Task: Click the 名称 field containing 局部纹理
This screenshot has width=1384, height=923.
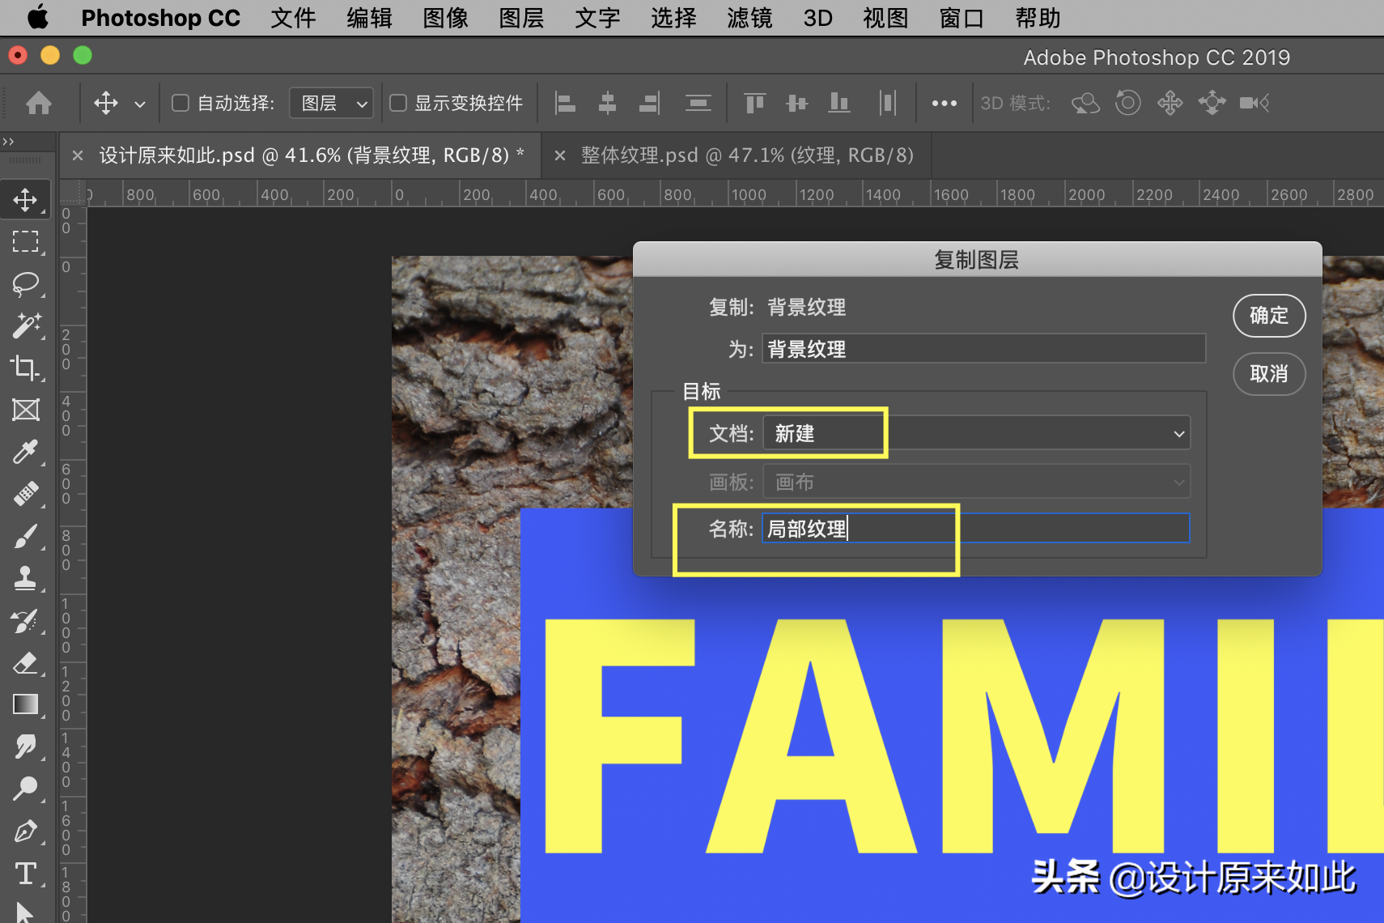Action: tap(975, 528)
